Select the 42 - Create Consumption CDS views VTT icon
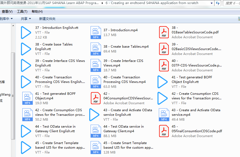This screenshot has width=240, height=157. (163, 98)
